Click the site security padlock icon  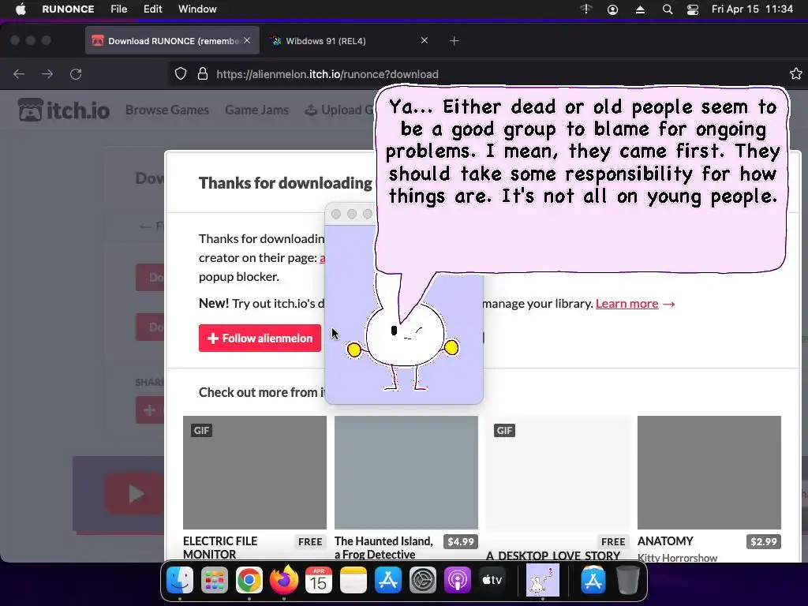(203, 74)
